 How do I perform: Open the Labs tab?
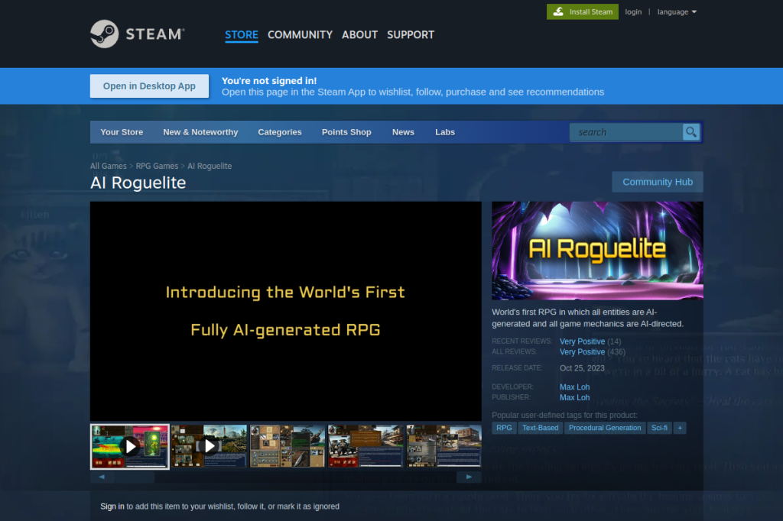tap(445, 132)
